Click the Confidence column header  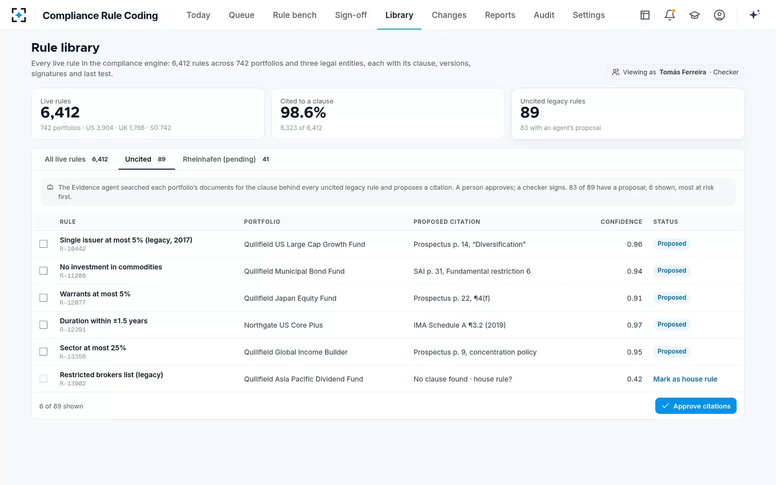[x=621, y=222]
